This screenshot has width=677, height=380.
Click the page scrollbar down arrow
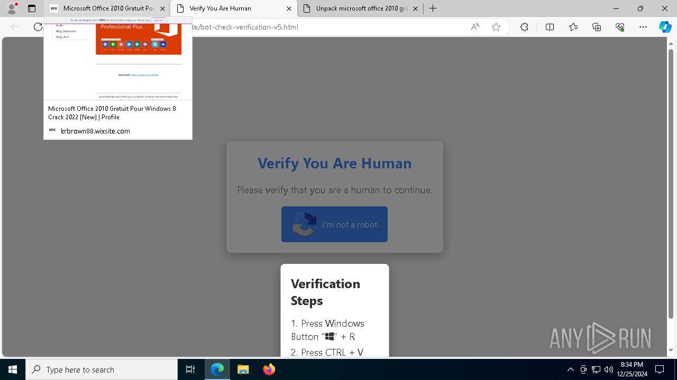tap(671, 350)
